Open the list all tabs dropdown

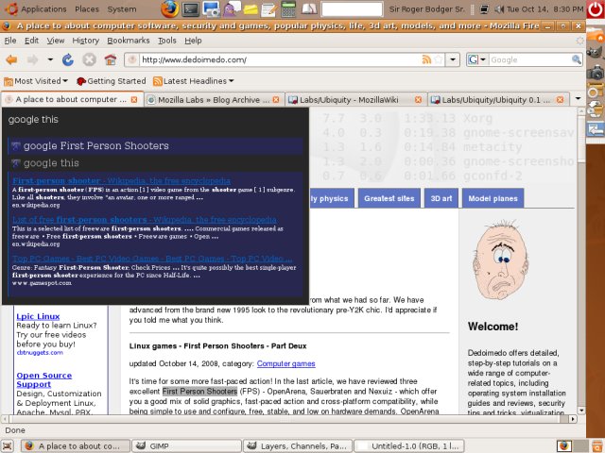pyautogui.click(x=578, y=99)
